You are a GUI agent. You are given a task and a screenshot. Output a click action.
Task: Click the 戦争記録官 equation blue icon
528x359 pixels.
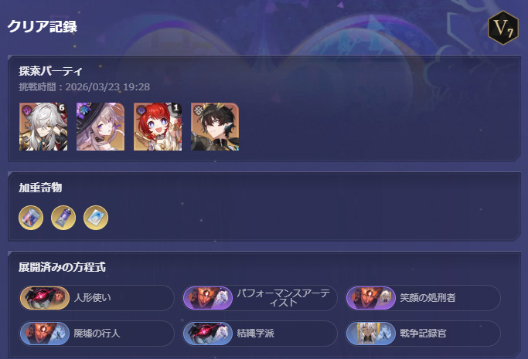coord(371,334)
